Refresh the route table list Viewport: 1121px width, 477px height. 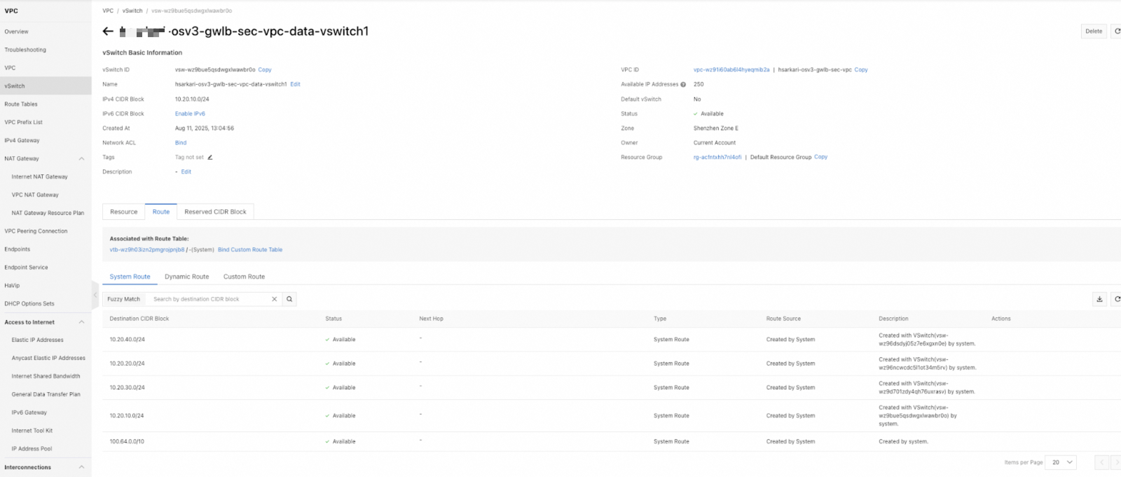coord(1117,299)
